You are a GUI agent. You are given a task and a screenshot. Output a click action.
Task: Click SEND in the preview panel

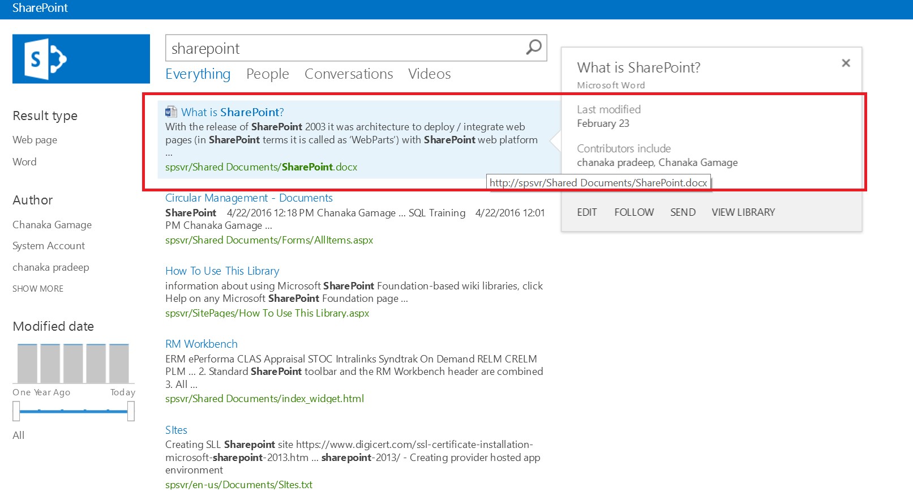[683, 212]
